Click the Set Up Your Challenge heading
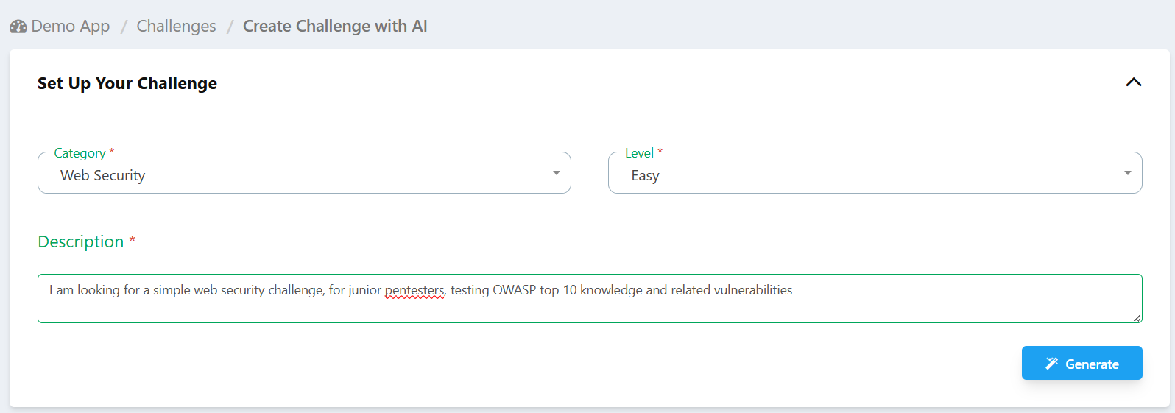The width and height of the screenshot is (1175, 413). click(x=127, y=83)
